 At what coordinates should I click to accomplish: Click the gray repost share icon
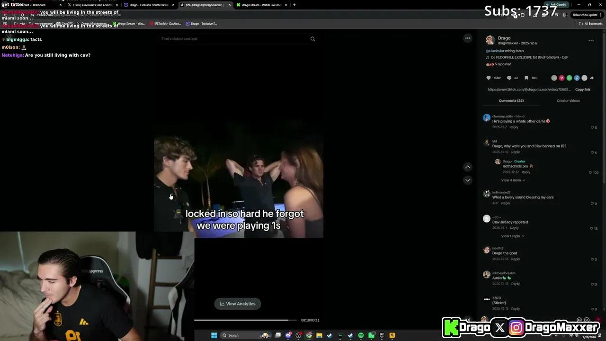[554, 78]
